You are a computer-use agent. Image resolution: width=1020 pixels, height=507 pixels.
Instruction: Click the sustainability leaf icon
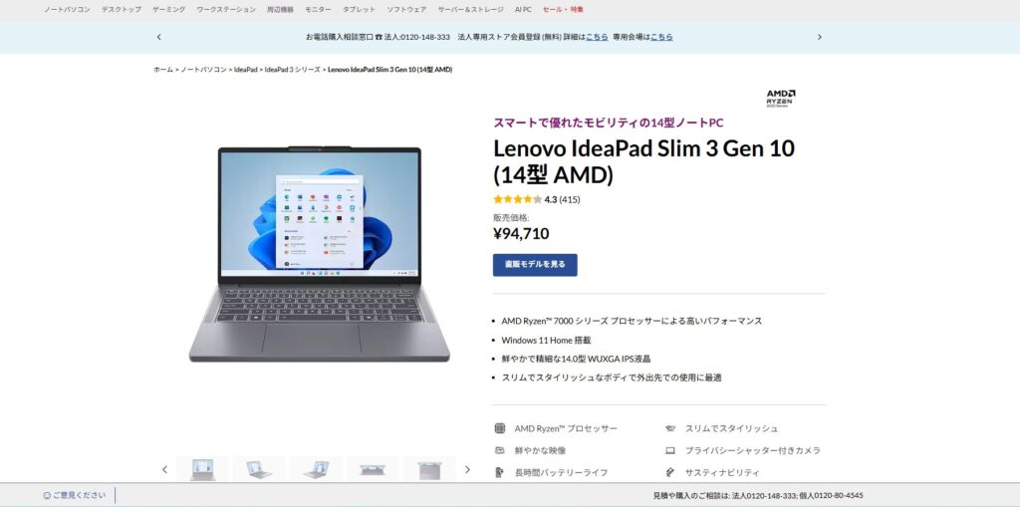point(670,472)
